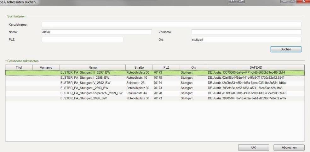Sort results by Straße column header
Viewport: 310px width, 152px height.
click(139, 67)
